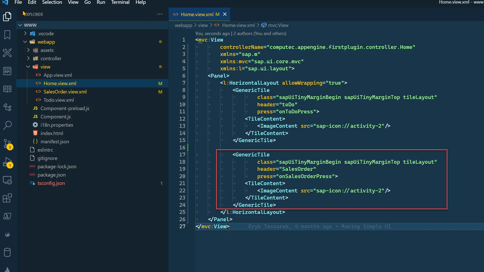Open the Explorer icon in activity bar

coord(7,17)
